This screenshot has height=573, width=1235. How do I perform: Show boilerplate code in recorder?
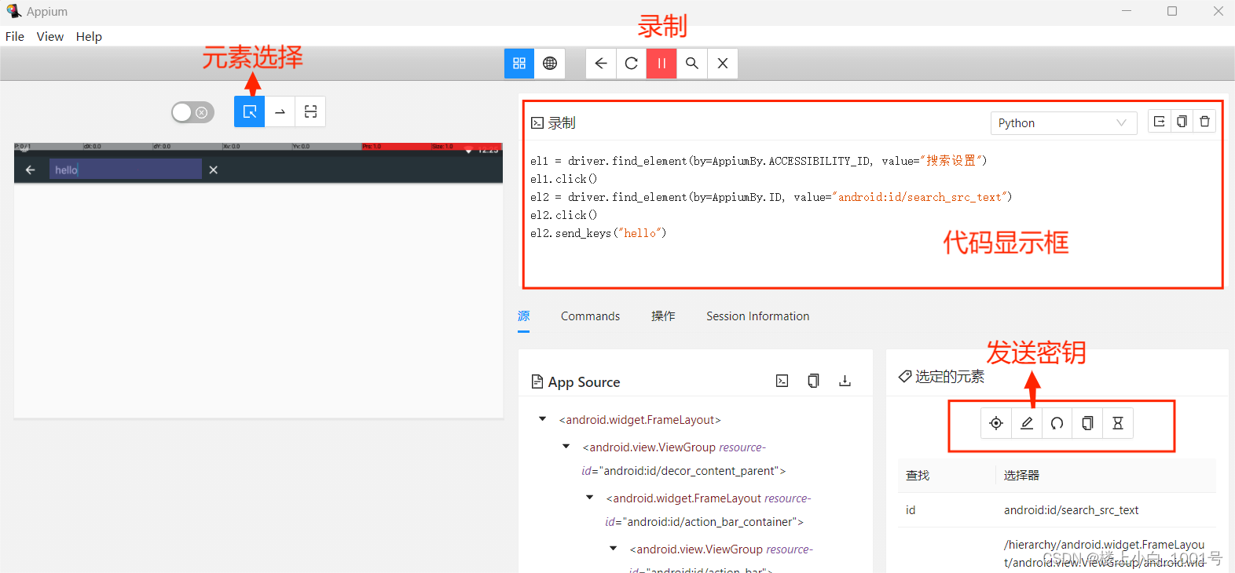coord(1160,122)
